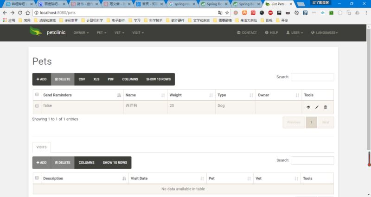View pet details with eye icon
Screen dimensions: 371x197
[308, 107]
